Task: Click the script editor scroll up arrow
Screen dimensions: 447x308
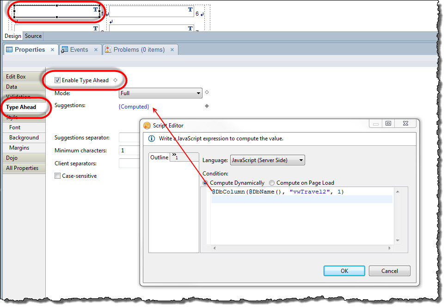Action: [398, 192]
